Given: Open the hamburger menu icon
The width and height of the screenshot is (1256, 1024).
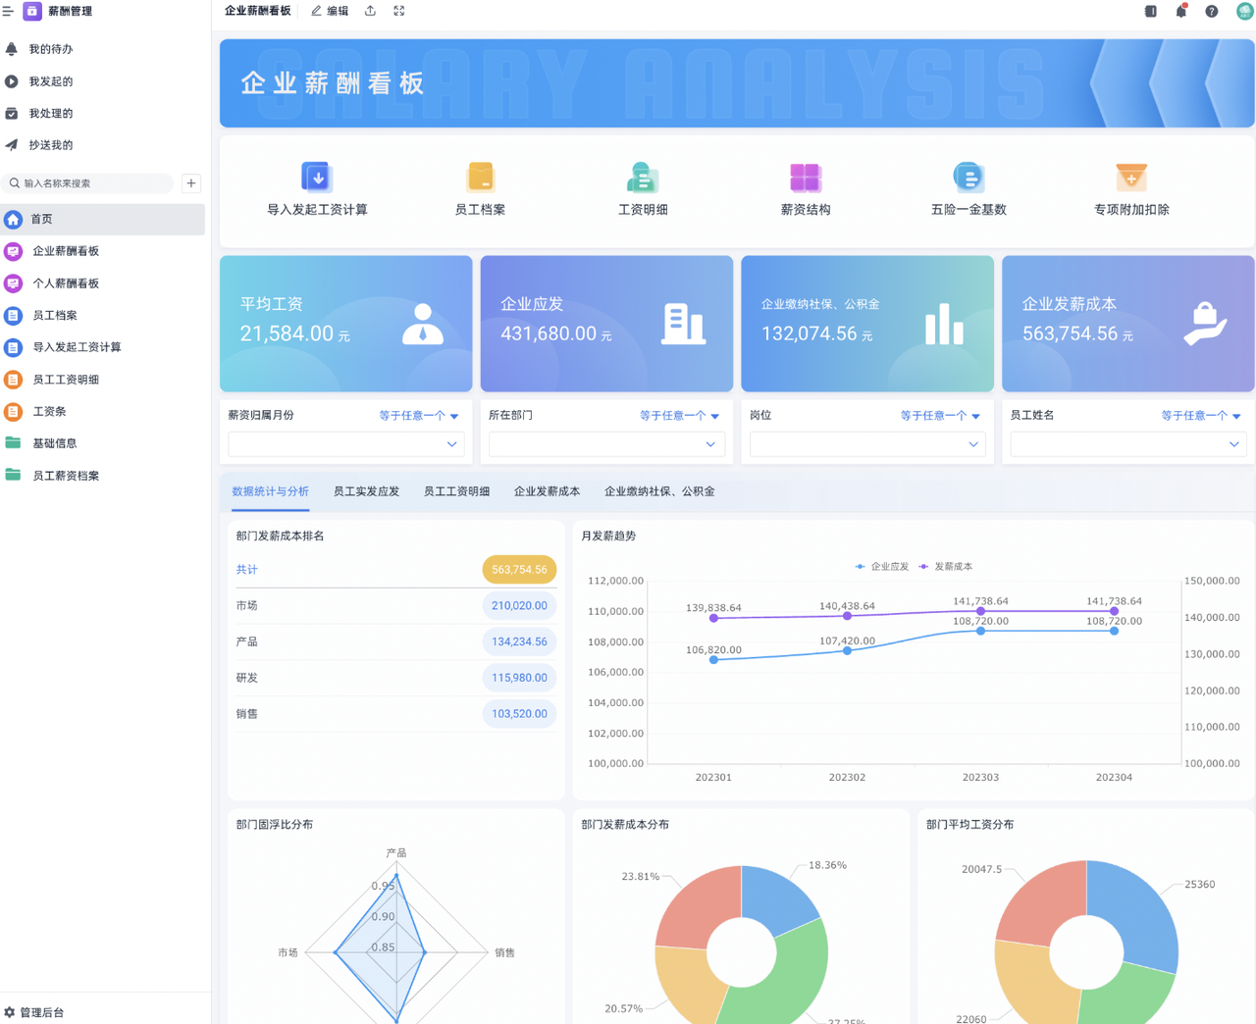Looking at the screenshot, I should [x=8, y=11].
